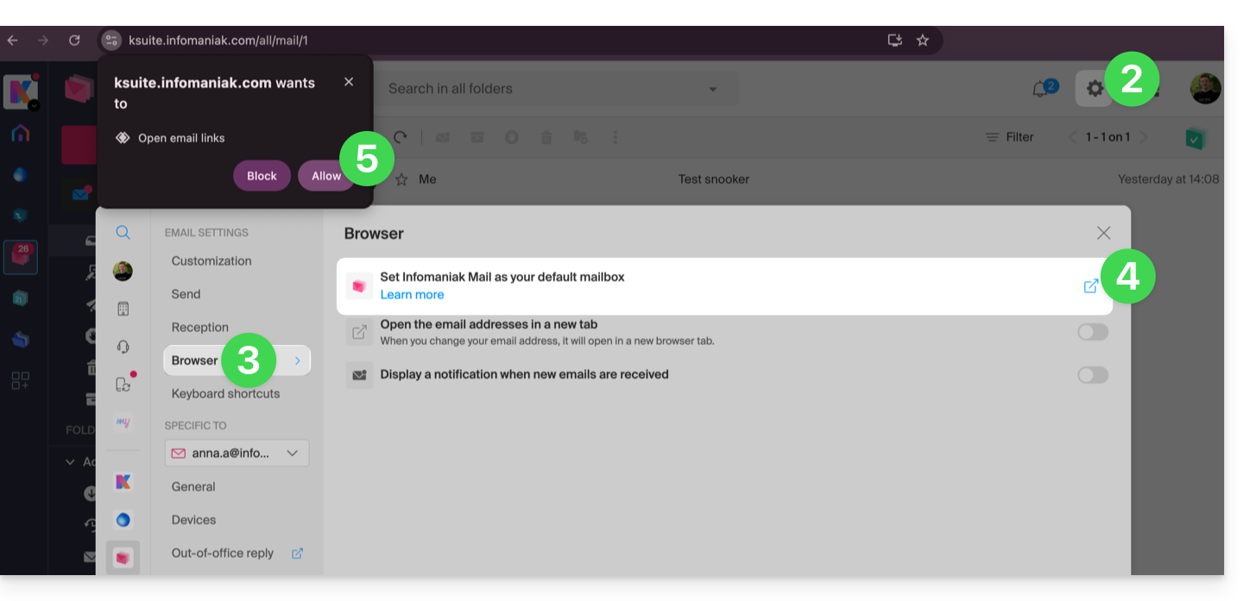
Task: Click the external link icon for default mailbox
Action: point(1090,286)
